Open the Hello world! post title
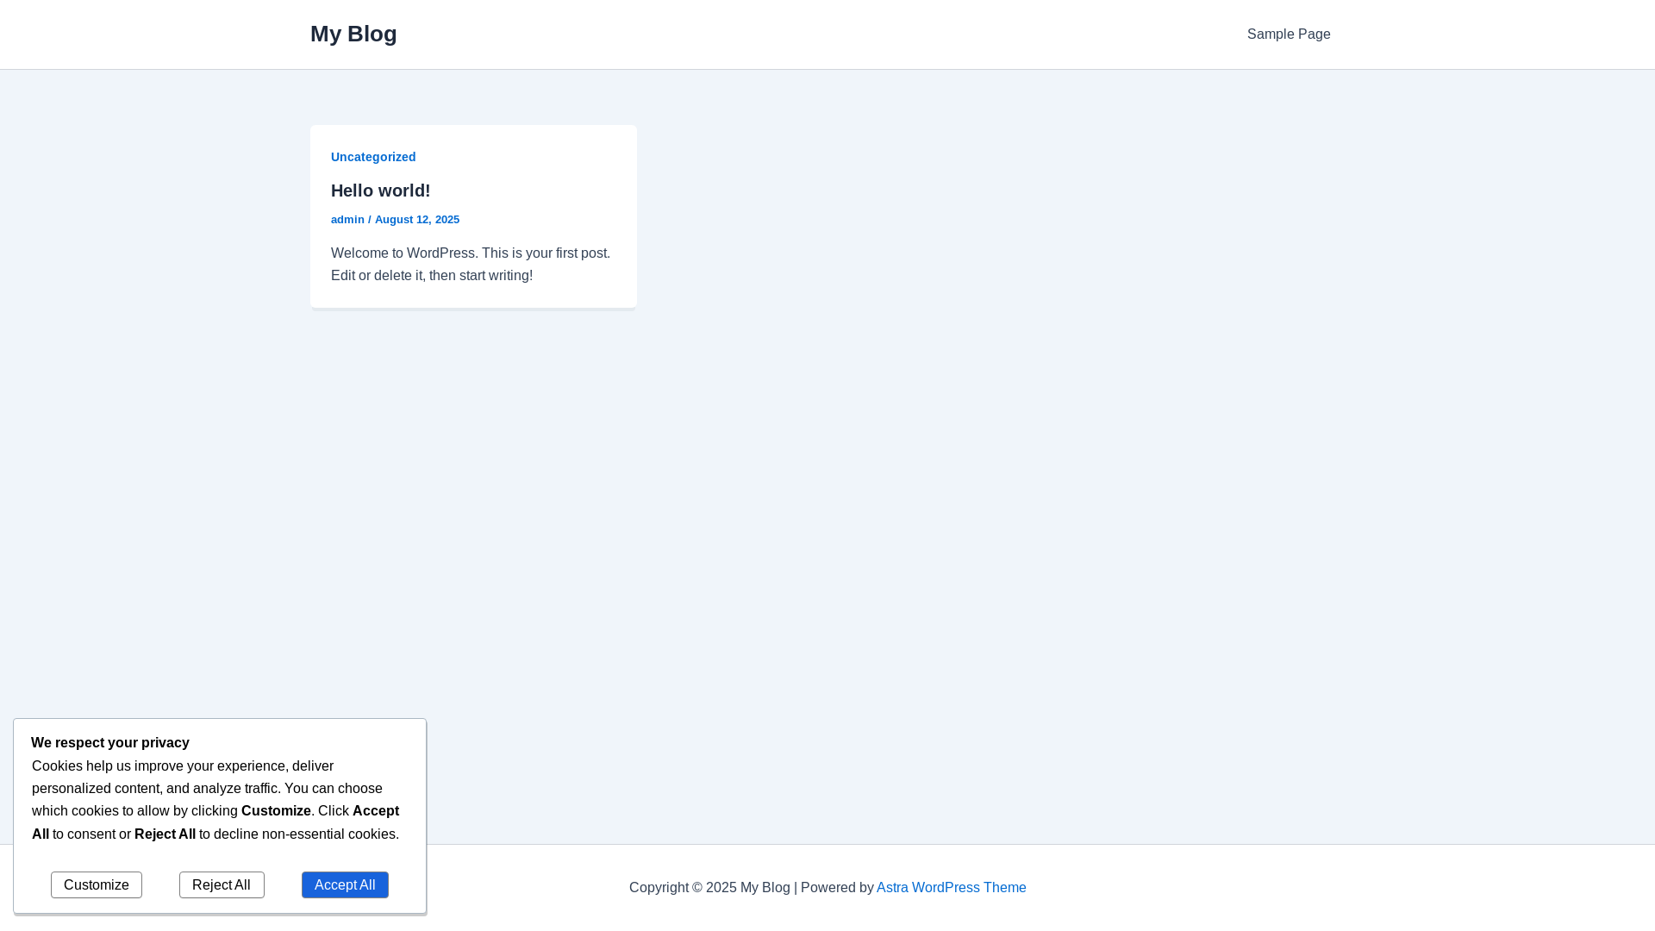Viewport: 1655px width, 931px height. click(x=380, y=191)
